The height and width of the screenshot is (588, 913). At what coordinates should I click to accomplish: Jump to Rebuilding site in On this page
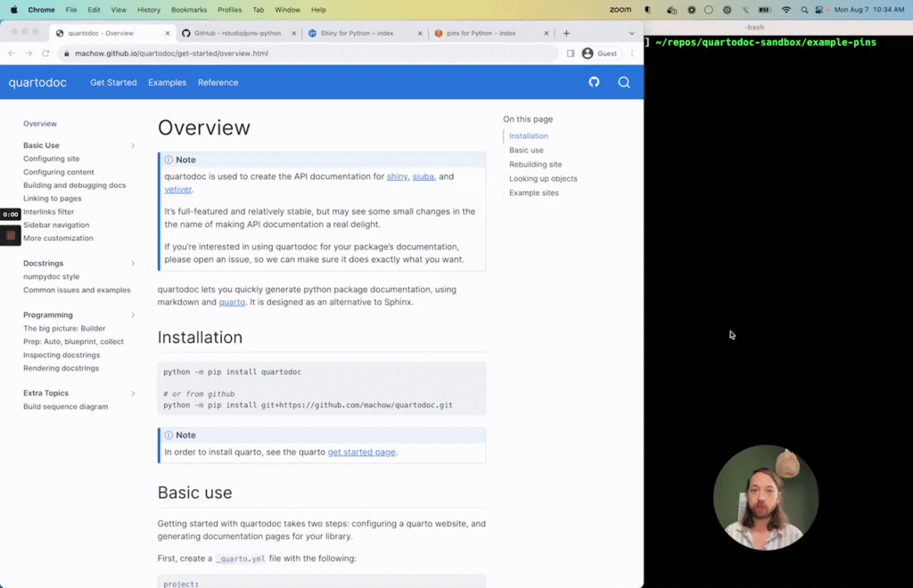pos(536,165)
